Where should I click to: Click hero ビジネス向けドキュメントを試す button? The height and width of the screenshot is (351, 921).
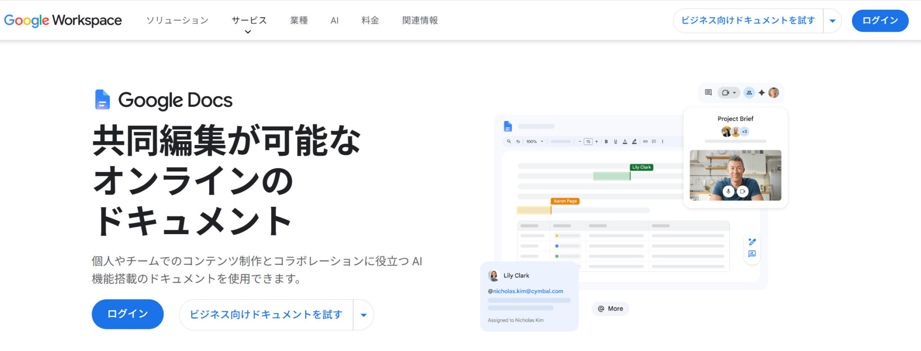pos(266,315)
